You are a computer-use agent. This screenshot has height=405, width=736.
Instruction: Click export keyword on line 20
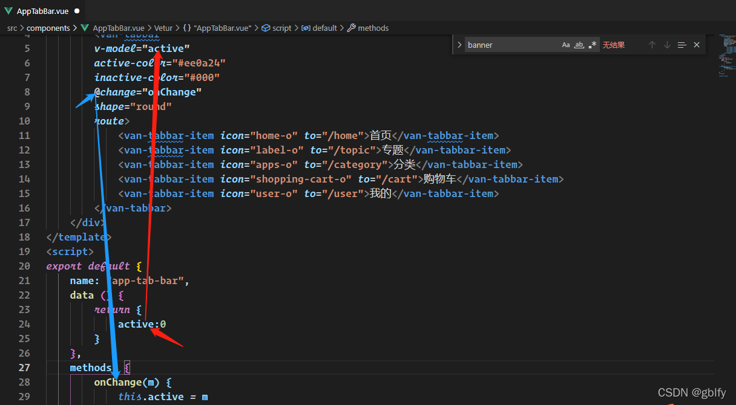[64, 266]
